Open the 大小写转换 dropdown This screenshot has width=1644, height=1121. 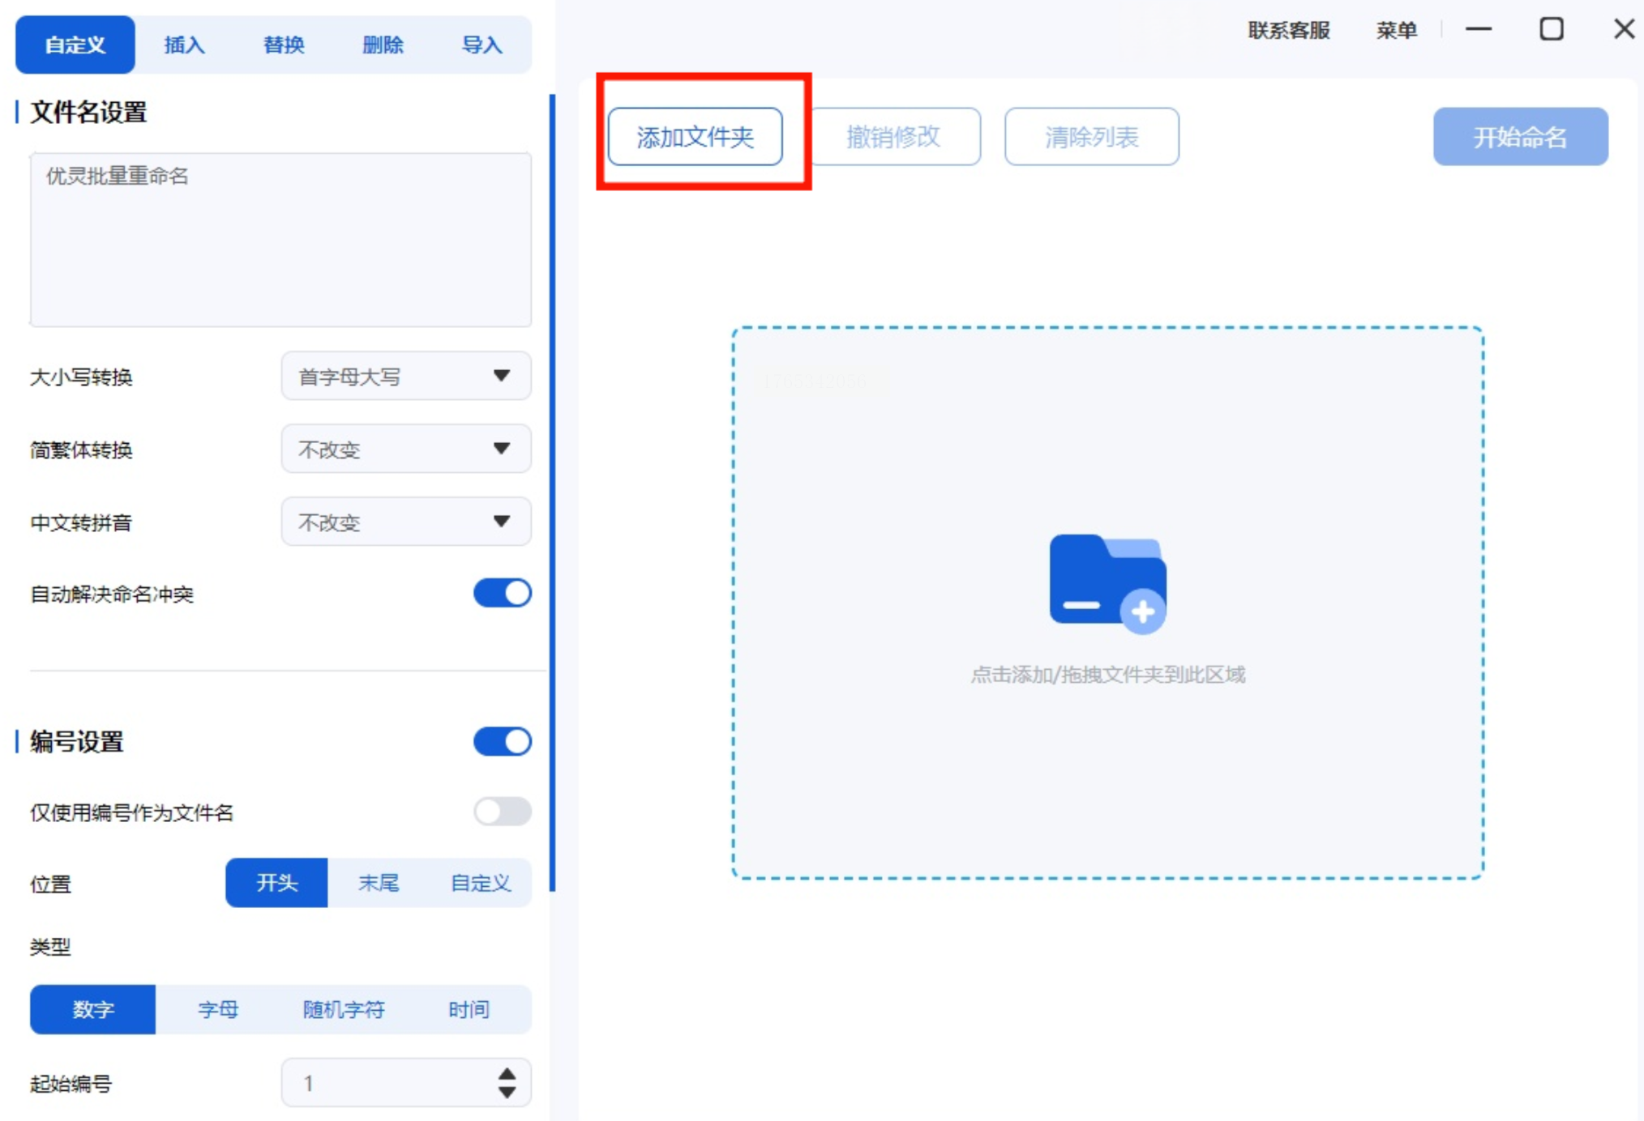pos(405,376)
